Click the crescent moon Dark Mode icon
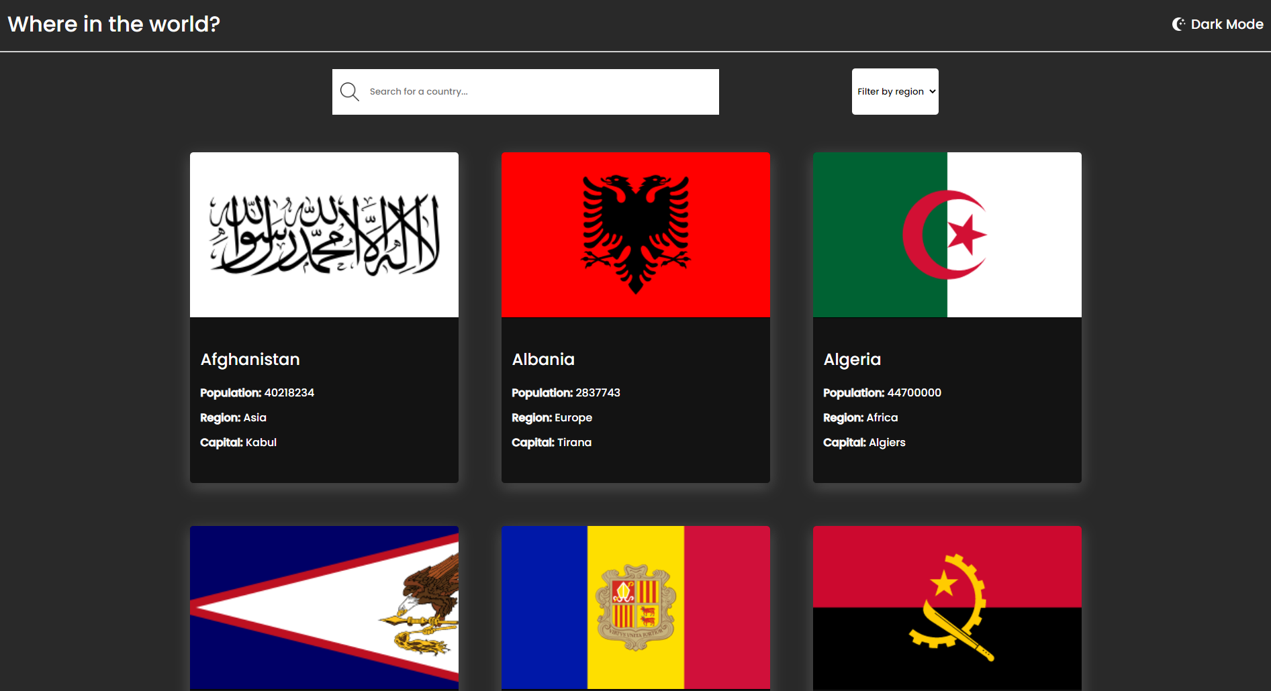This screenshot has height=691, width=1271. (x=1180, y=23)
